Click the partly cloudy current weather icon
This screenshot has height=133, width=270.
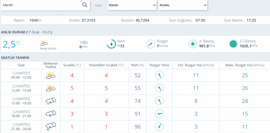pos(44,43)
